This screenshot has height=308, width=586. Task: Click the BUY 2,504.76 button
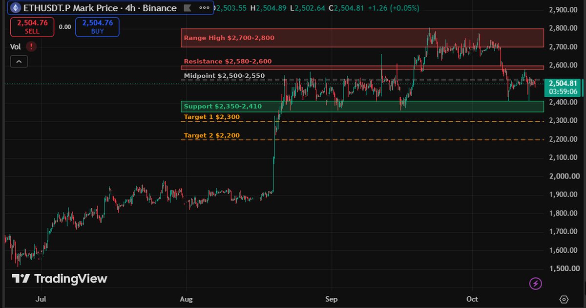pyautogui.click(x=97, y=27)
